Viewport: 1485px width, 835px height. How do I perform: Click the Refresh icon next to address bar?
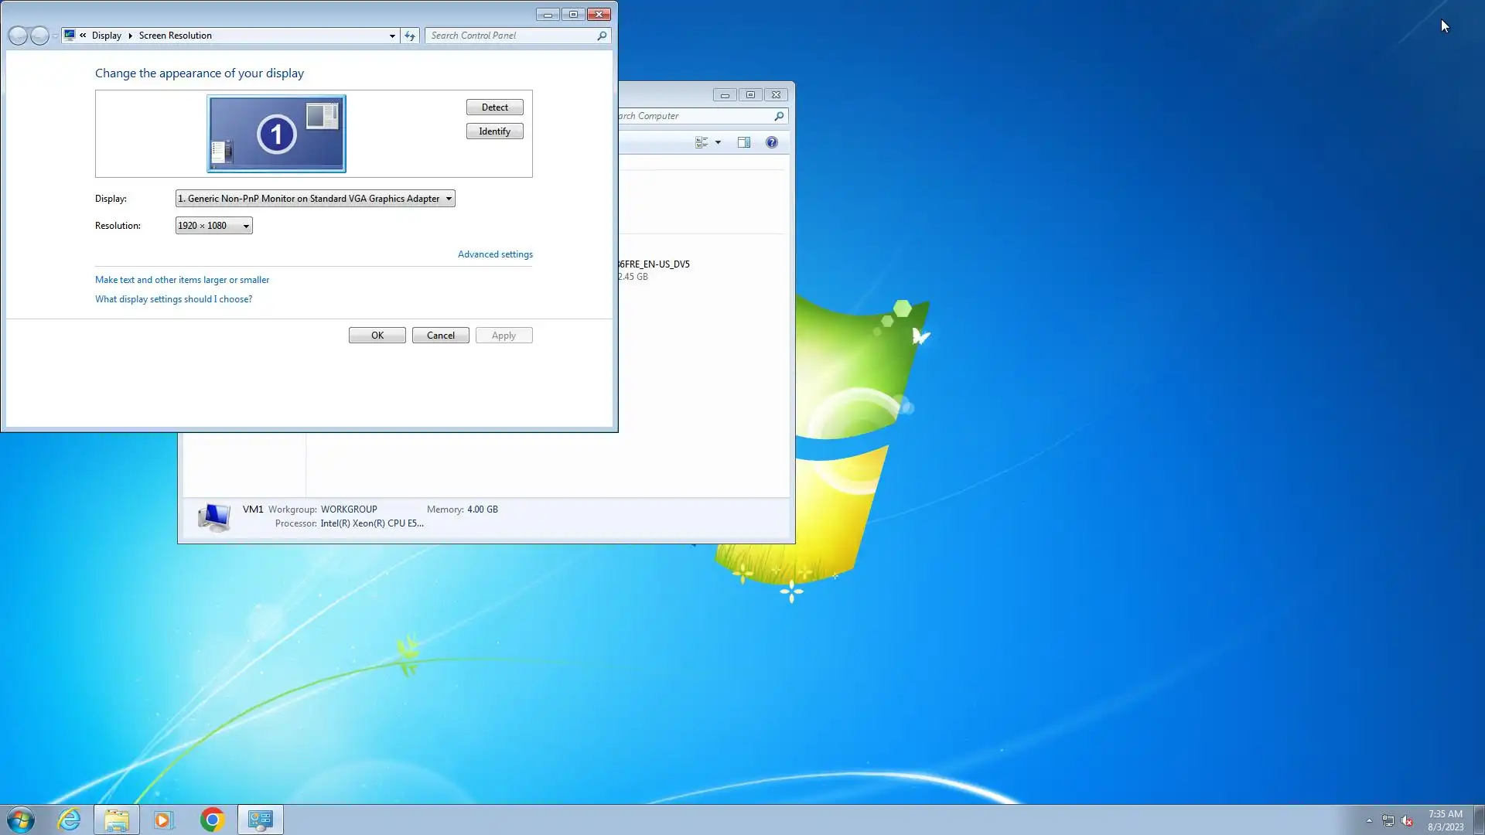(x=410, y=36)
